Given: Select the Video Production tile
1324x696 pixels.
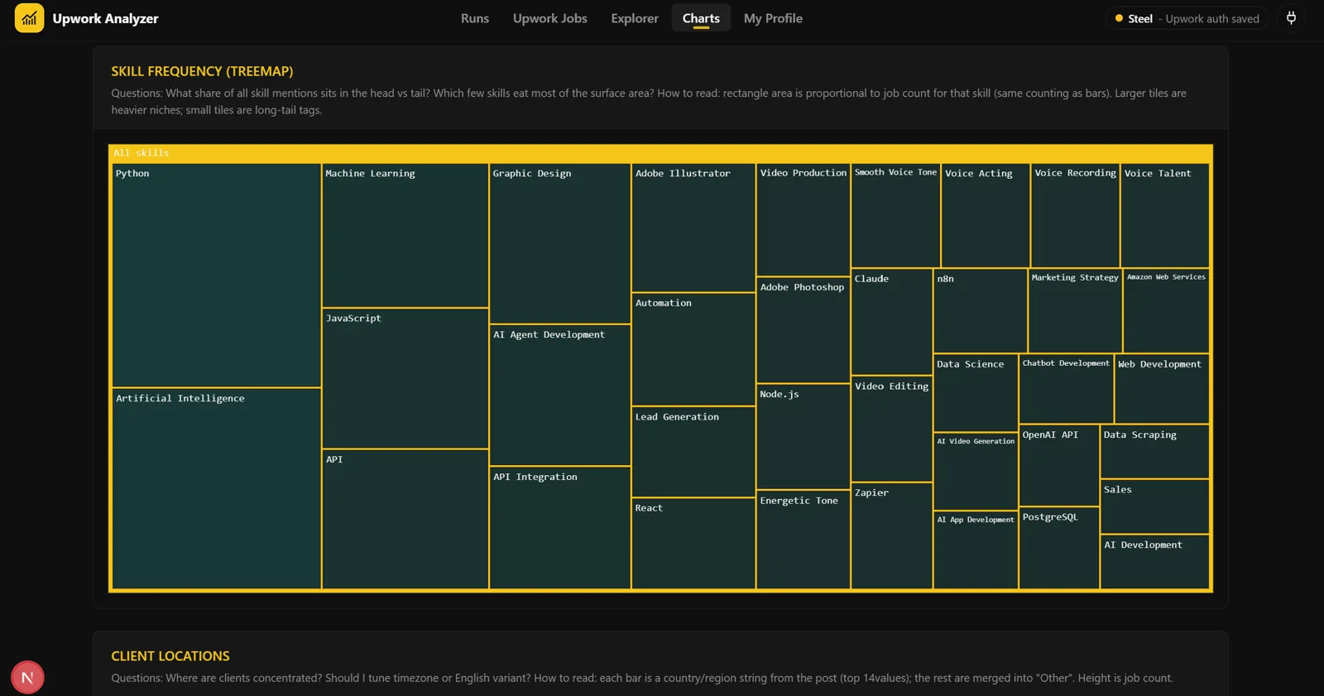Looking at the screenshot, I should point(804,220).
